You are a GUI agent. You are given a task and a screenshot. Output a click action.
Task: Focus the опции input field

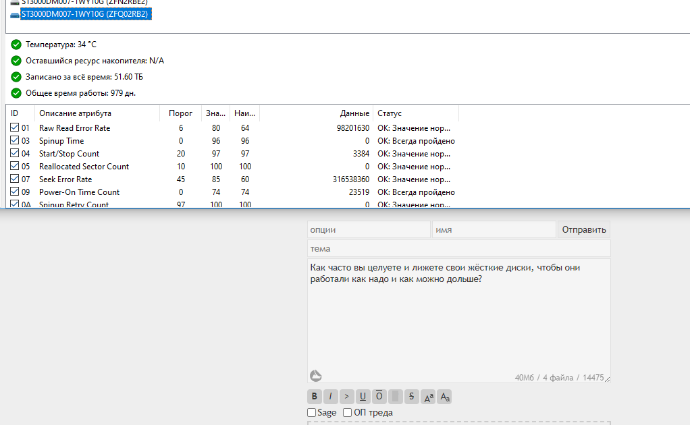[369, 229]
